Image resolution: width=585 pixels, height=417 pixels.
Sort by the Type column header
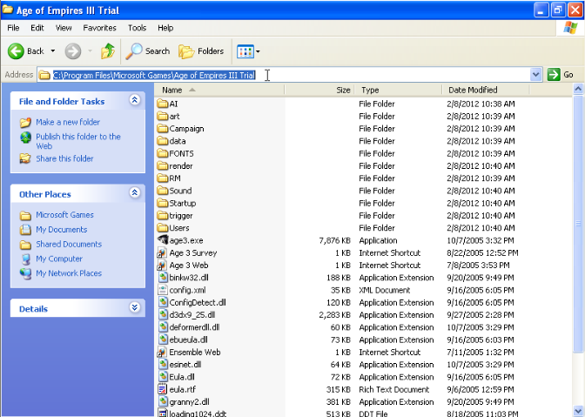tap(398, 90)
